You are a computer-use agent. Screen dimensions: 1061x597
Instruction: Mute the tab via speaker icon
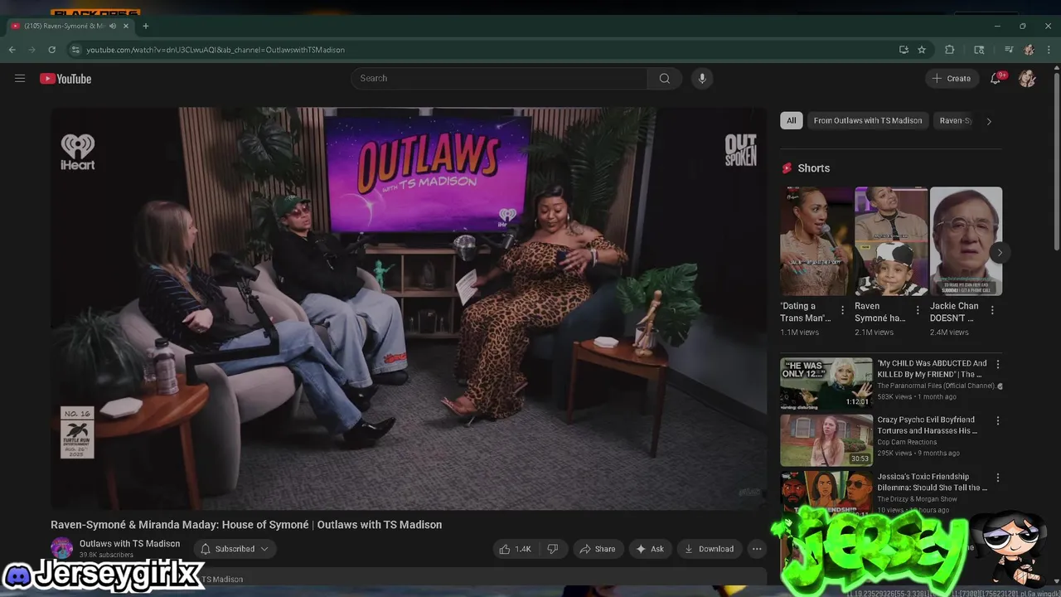113,26
